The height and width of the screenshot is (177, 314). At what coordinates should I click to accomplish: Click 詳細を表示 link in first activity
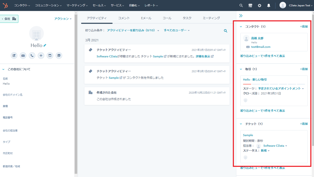(203, 56)
